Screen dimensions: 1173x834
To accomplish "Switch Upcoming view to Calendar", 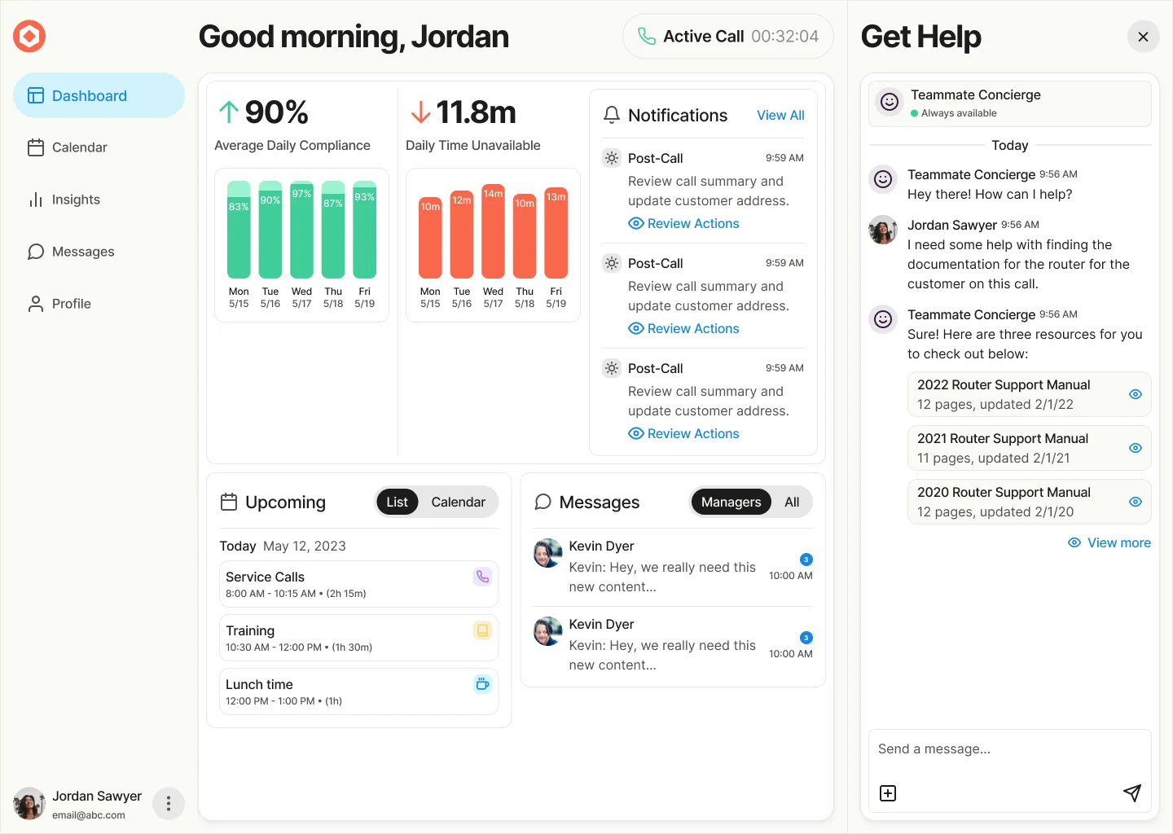I will click(458, 503).
